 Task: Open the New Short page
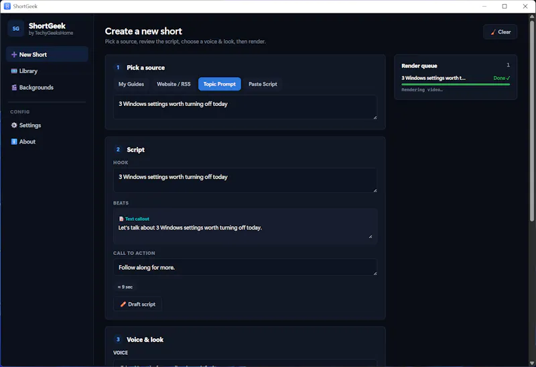47,54
